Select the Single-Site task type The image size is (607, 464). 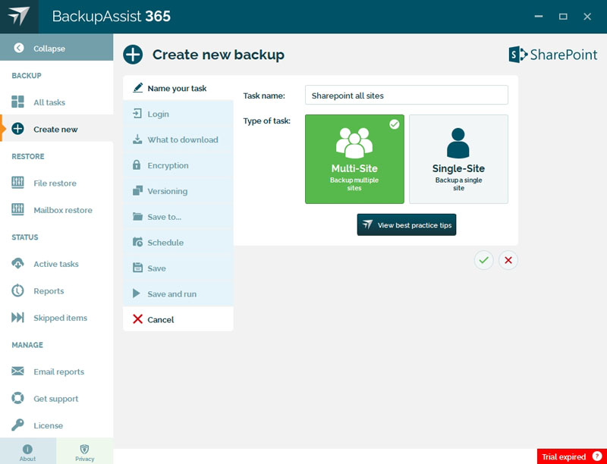pos(459,159)
